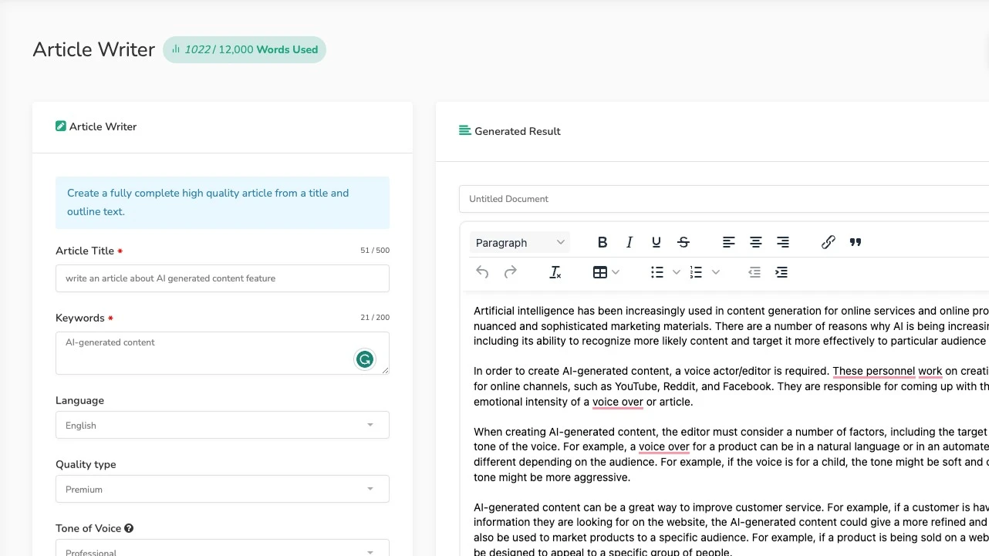The height and width of the screenshot is (556, 989).
Task: Center align the article text
Action: 755,241
